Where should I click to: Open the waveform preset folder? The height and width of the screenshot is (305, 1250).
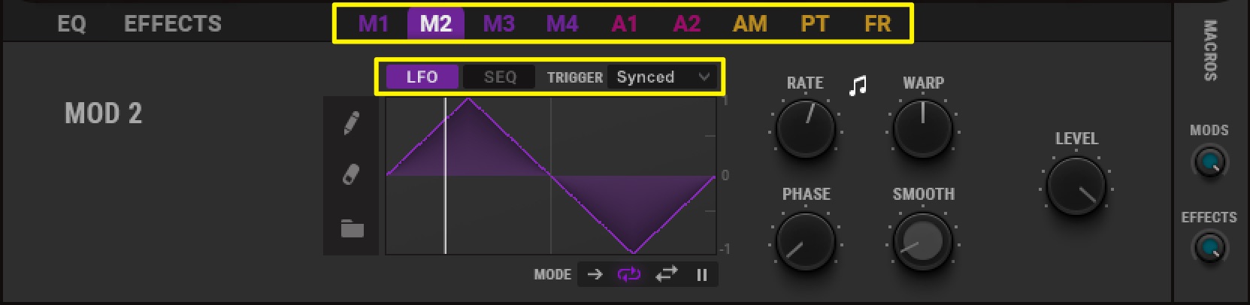pyautogui.click(x=352, y=228)
